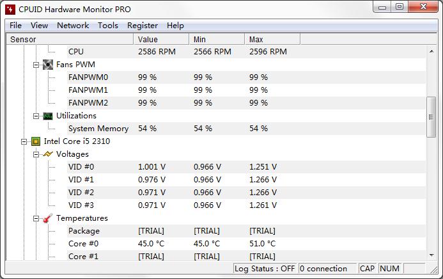Collapse the Intel Core i5 2310 node
443x279 pixels.
(24, 141)
